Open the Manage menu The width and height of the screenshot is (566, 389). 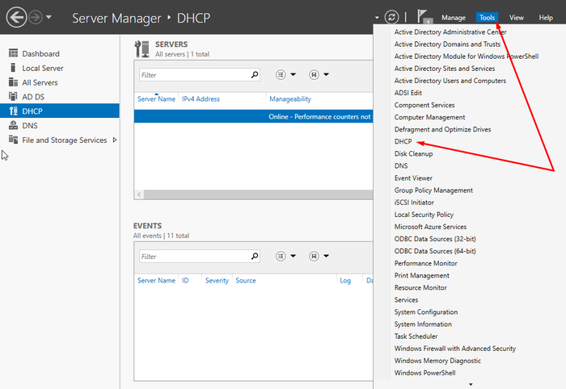pyautogui.click(x=453, y=17)
